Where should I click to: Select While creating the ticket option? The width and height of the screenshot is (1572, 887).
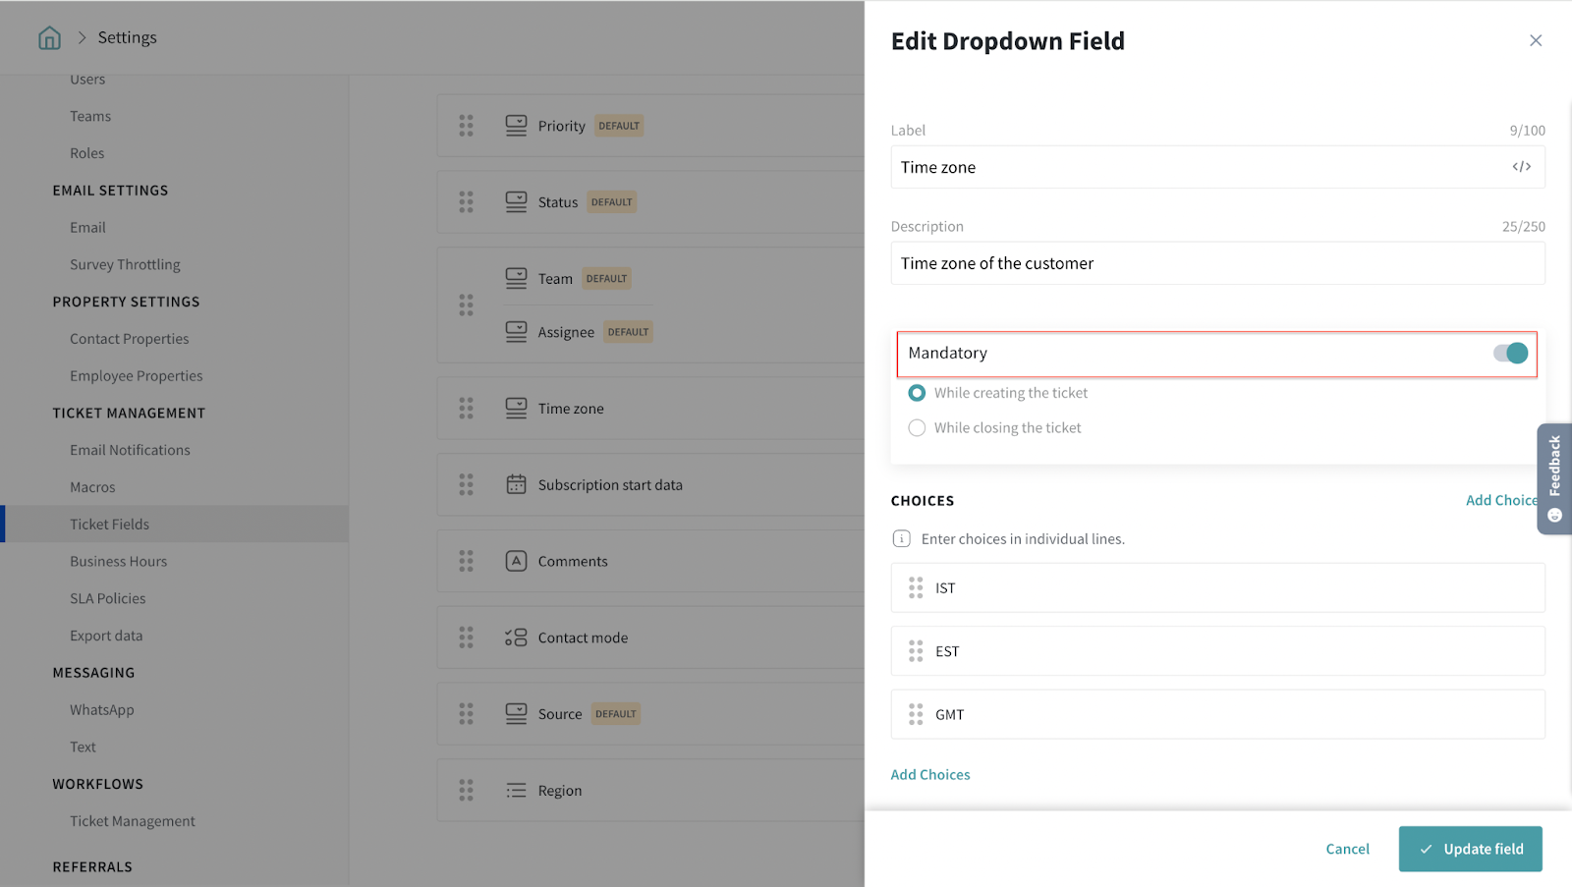tap(917, 393)
